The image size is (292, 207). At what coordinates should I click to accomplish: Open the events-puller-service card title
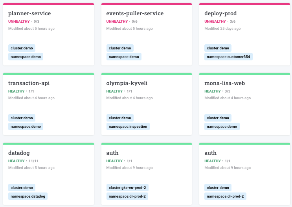coord(135,13)
